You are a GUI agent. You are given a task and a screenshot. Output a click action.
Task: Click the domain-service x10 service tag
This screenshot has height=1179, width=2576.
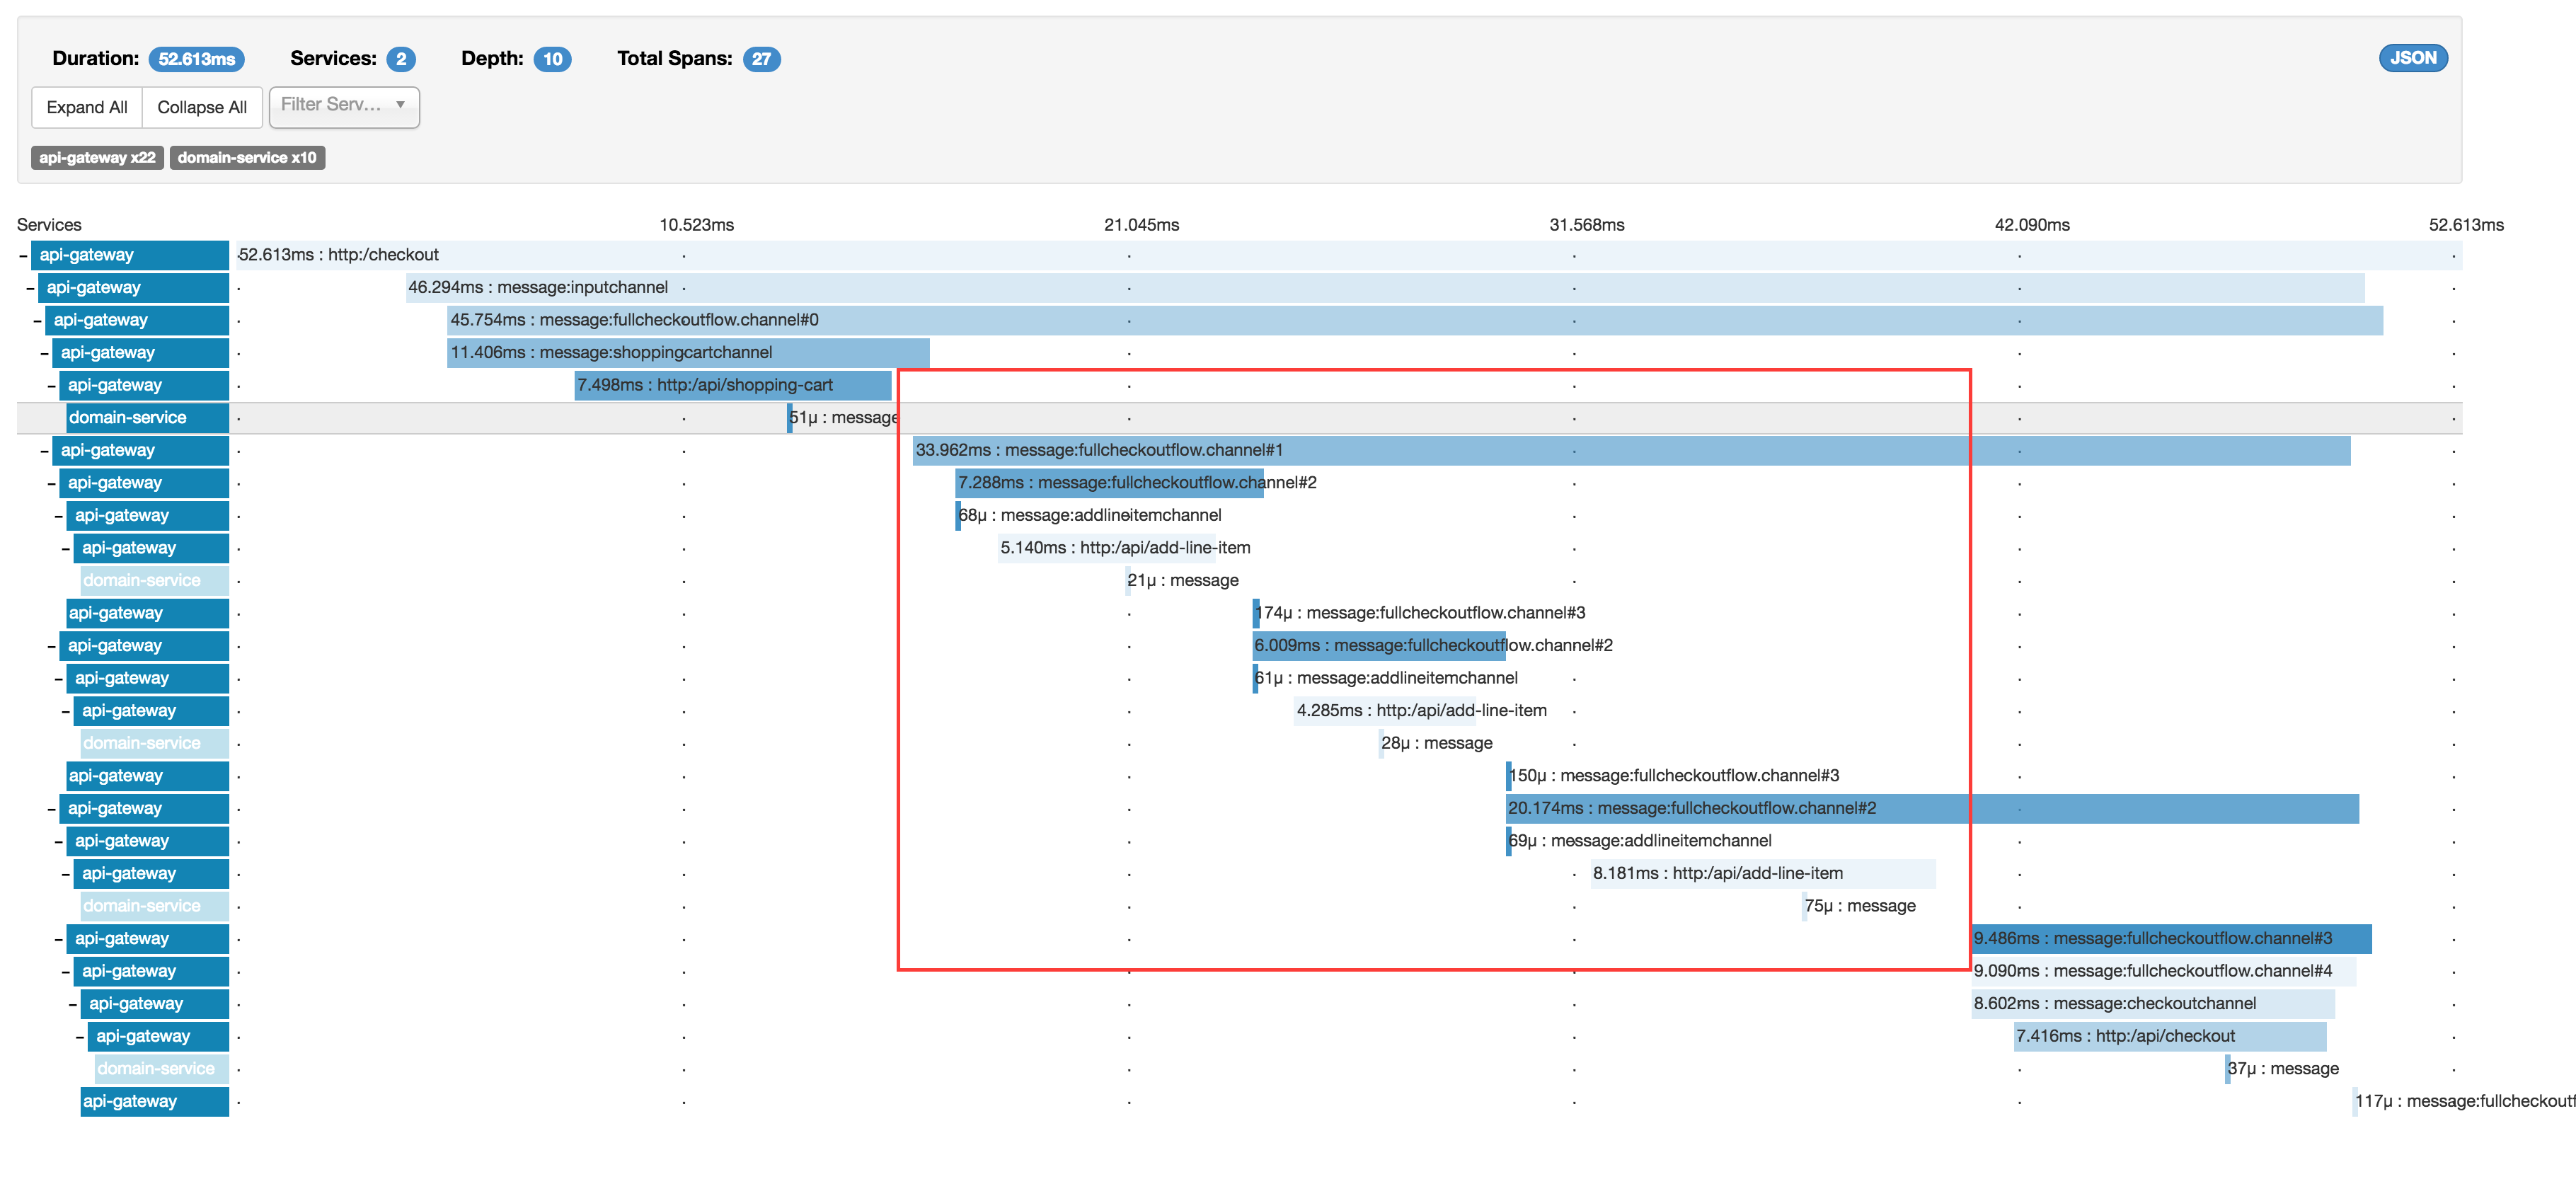247,158
